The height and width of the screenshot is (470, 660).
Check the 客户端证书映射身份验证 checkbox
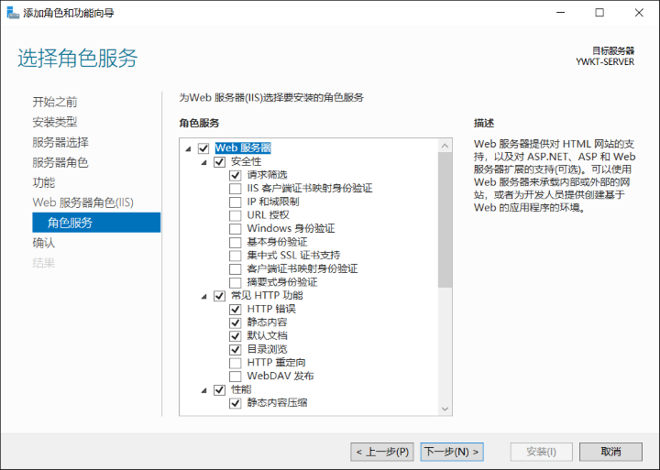pos(236,269)
